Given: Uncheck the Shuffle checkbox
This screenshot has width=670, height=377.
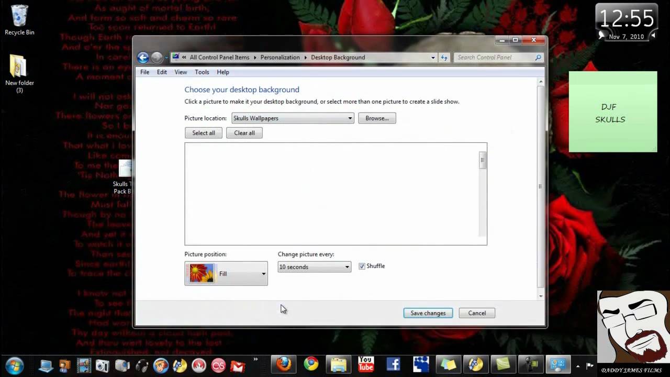Looking at the screenshot, I should tap(362, 267).
